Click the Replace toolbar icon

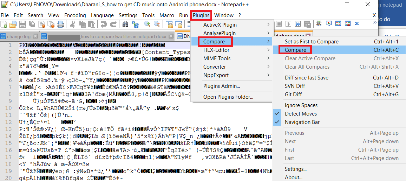point(135,24)
